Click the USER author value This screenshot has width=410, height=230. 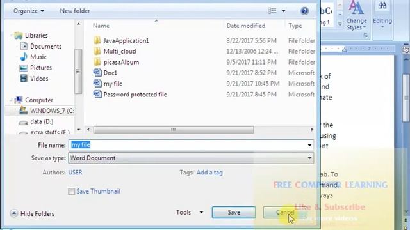click(x=76, y=172)
